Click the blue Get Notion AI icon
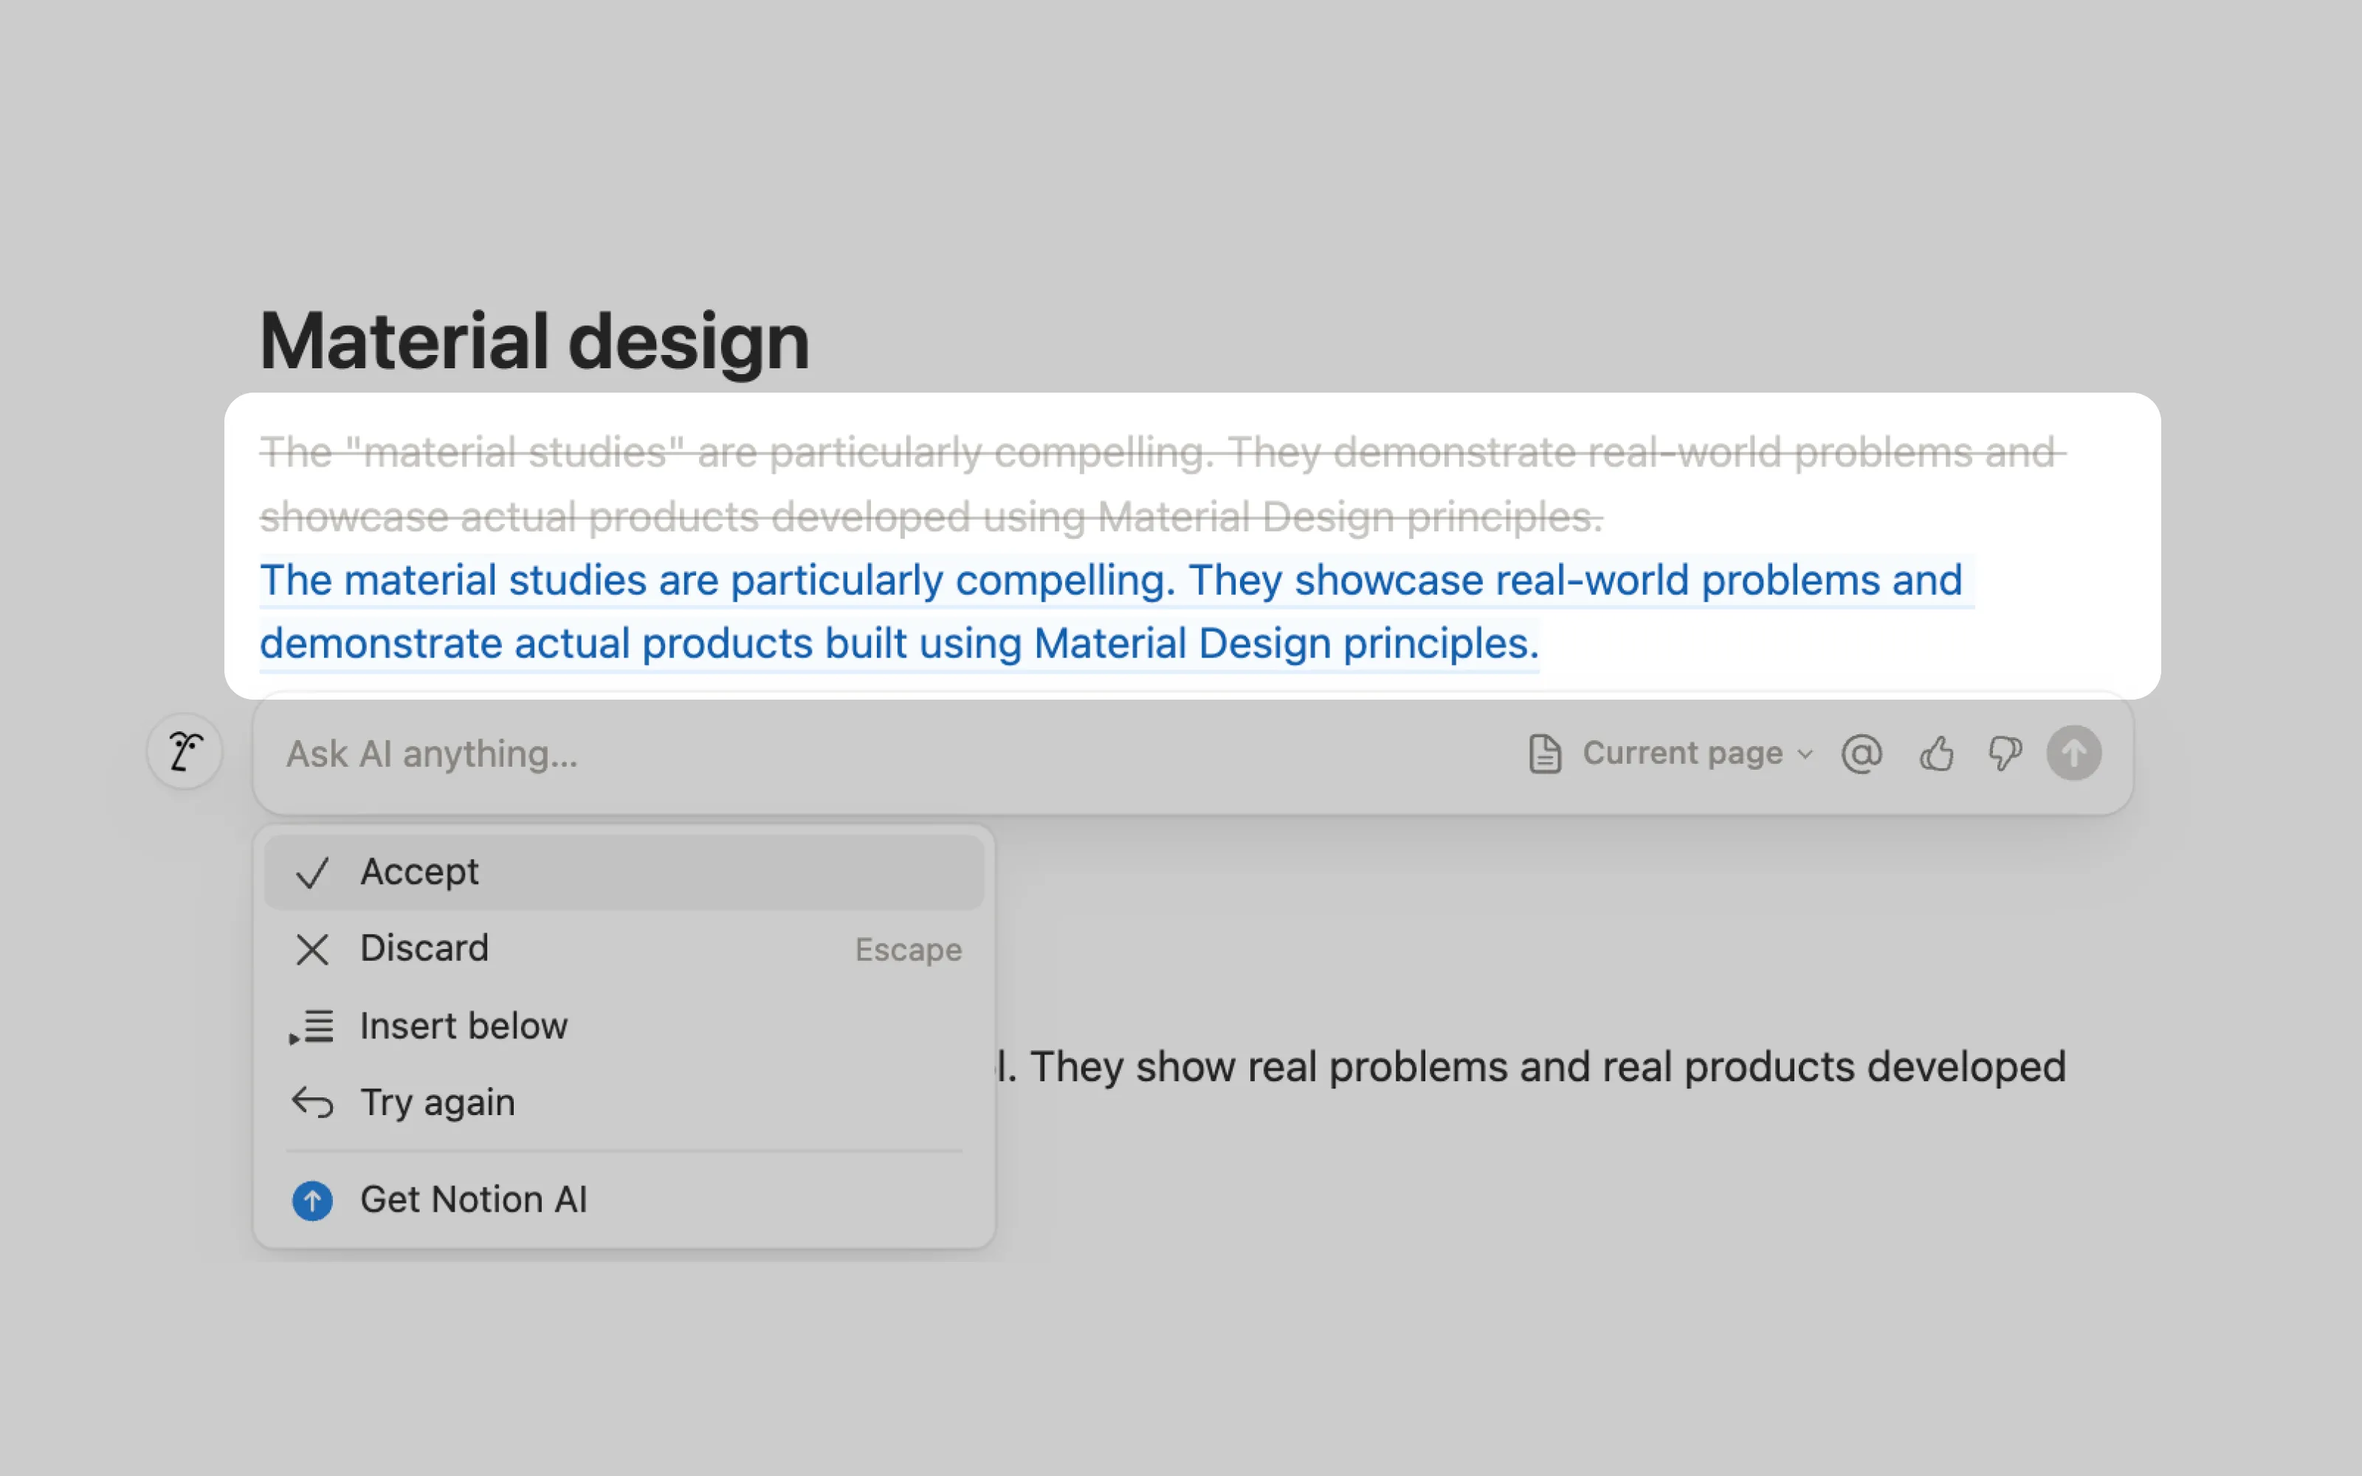 (x=312, y=1200)
